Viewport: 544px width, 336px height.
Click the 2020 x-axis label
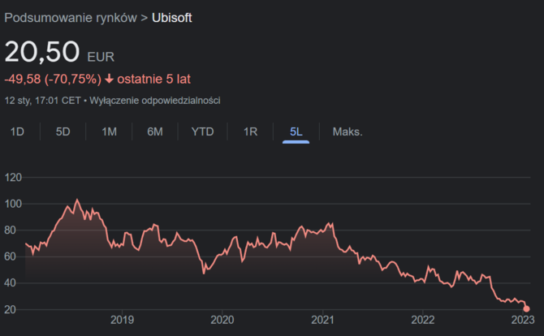tap(222, 320)
